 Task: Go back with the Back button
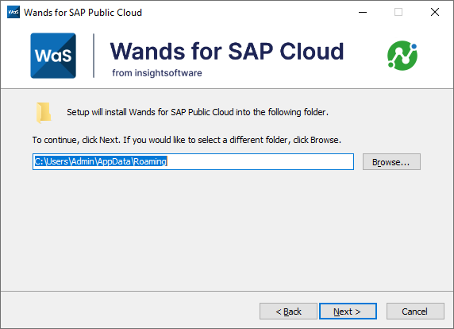click(x=288, y=312)
